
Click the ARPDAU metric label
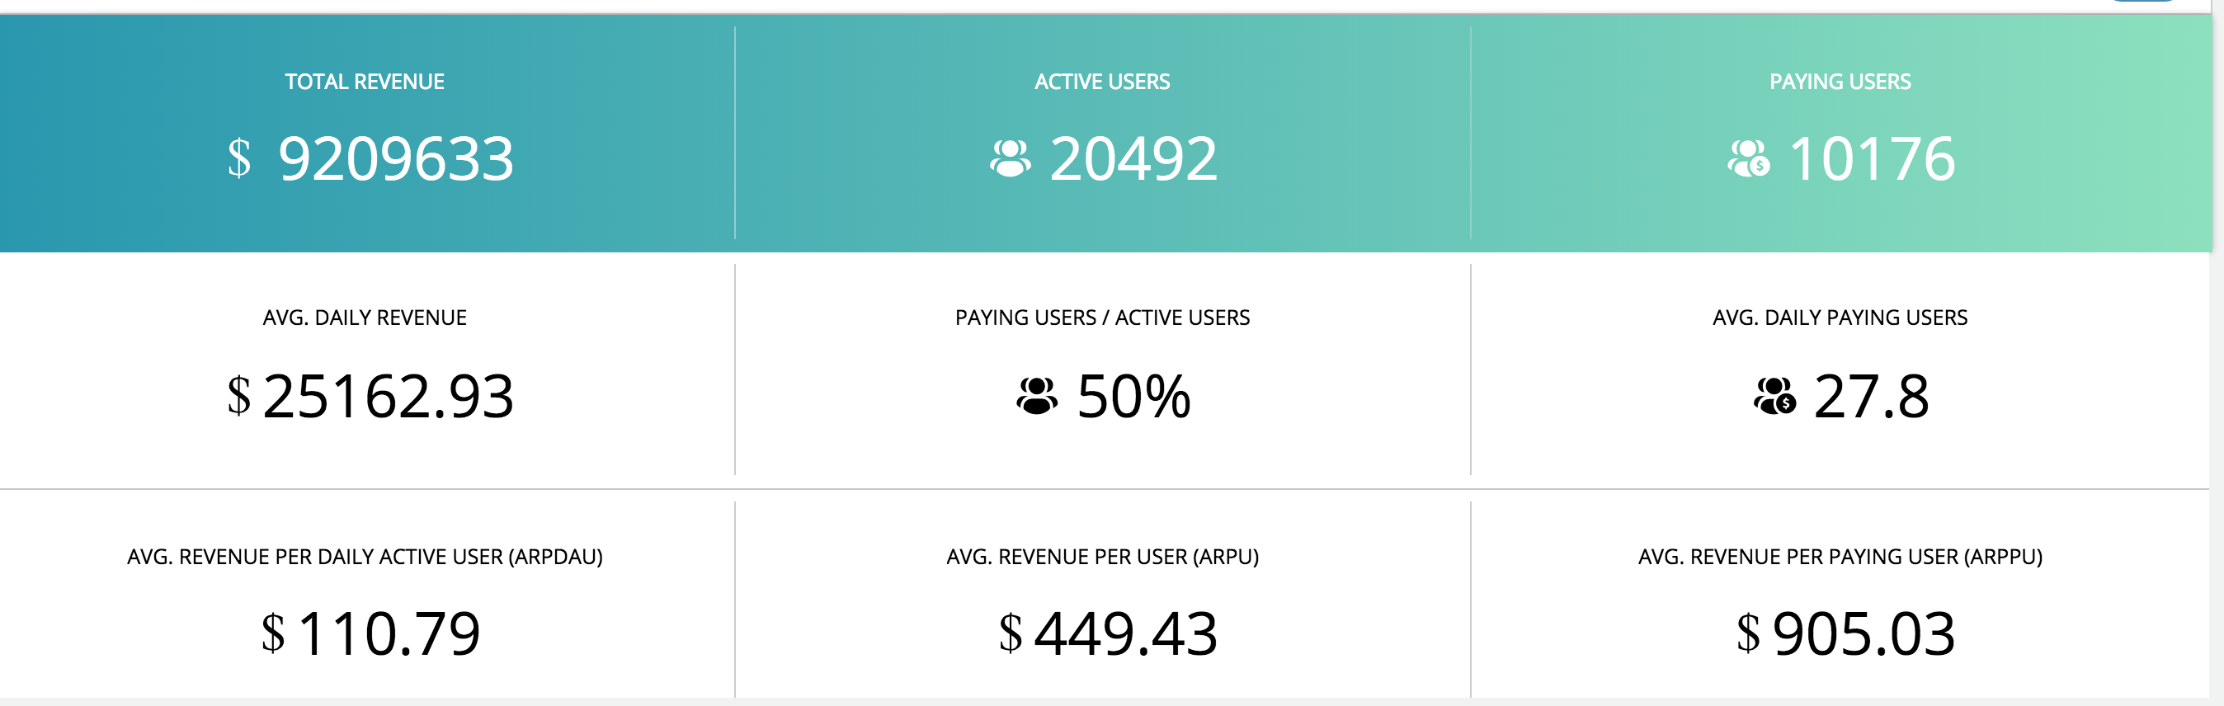coord(365,557)
